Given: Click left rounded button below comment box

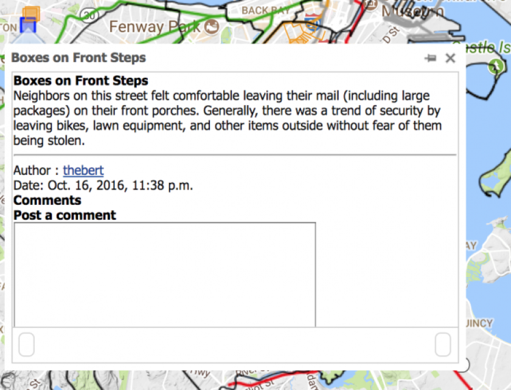Looking at the screenshot, I should [27, 344].
